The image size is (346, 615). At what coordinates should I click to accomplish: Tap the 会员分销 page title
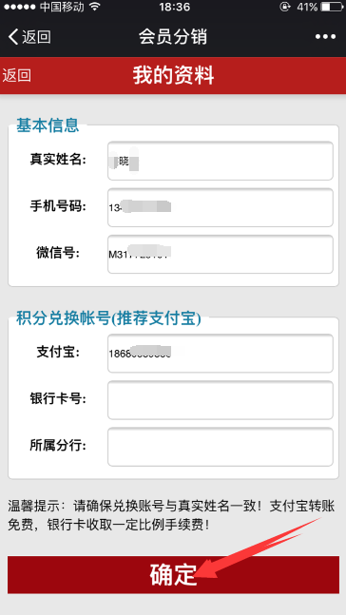pyautogui.click(x=173, y=37)
